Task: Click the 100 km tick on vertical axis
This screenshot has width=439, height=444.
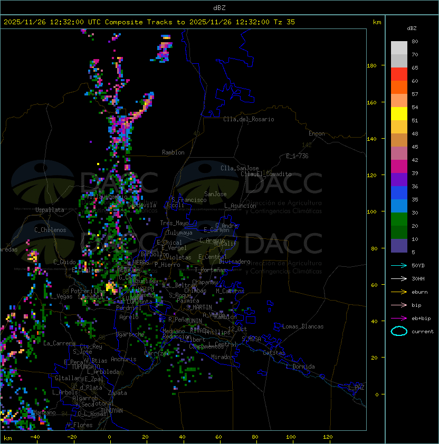Action: tap(371, 212)
